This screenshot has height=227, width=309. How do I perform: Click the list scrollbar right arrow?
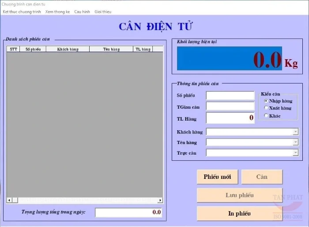pos(160,201)
